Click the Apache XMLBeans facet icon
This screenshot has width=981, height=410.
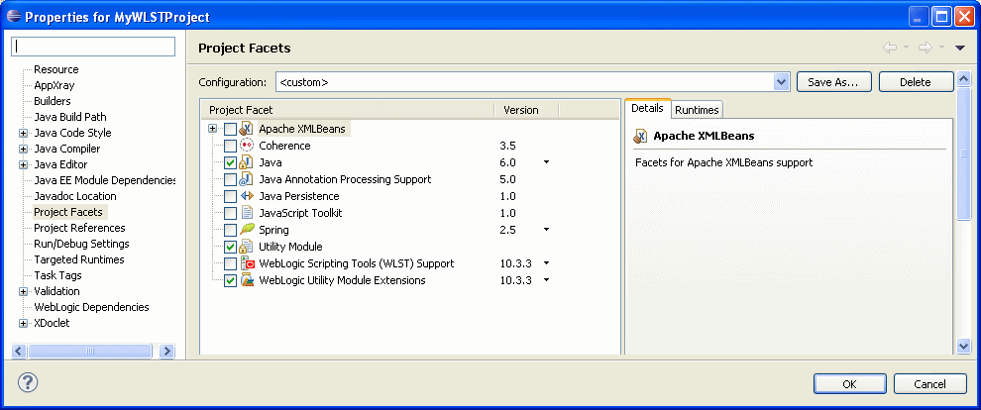point(247,129)
